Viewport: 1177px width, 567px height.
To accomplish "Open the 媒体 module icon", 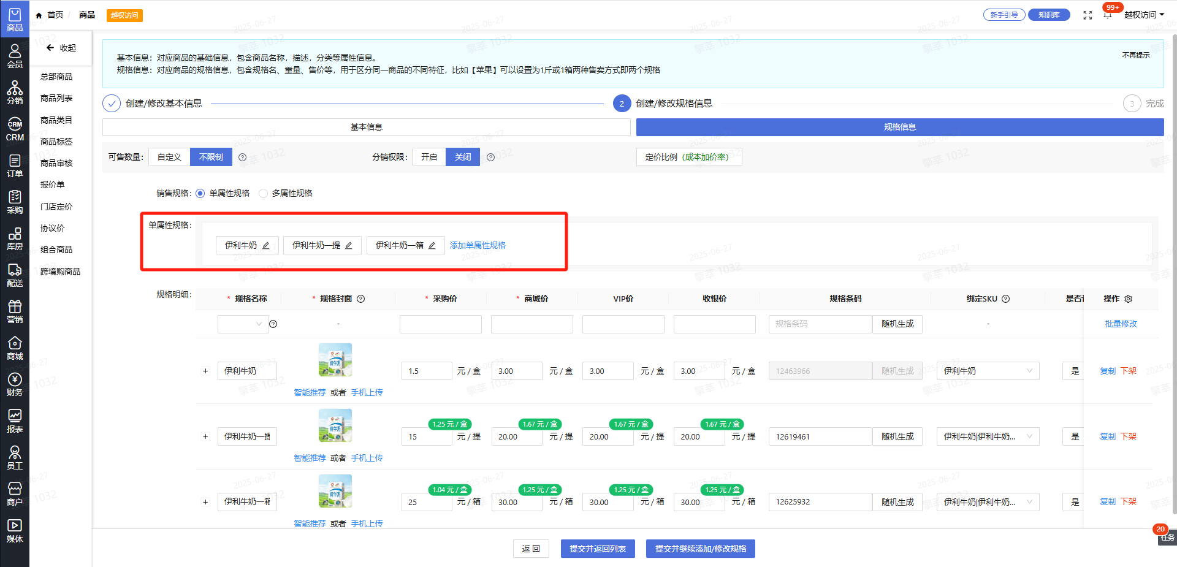I will [x=15, y=530].
